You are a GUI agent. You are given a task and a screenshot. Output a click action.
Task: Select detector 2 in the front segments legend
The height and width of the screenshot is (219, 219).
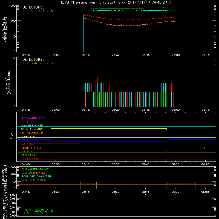28,11
